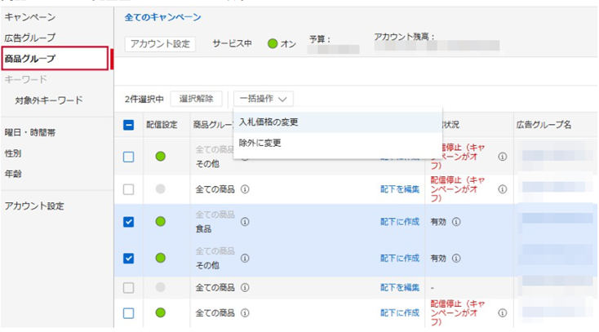
Task: Uncheck the checkbox for the 食品 row
Action: coord(129,221)
